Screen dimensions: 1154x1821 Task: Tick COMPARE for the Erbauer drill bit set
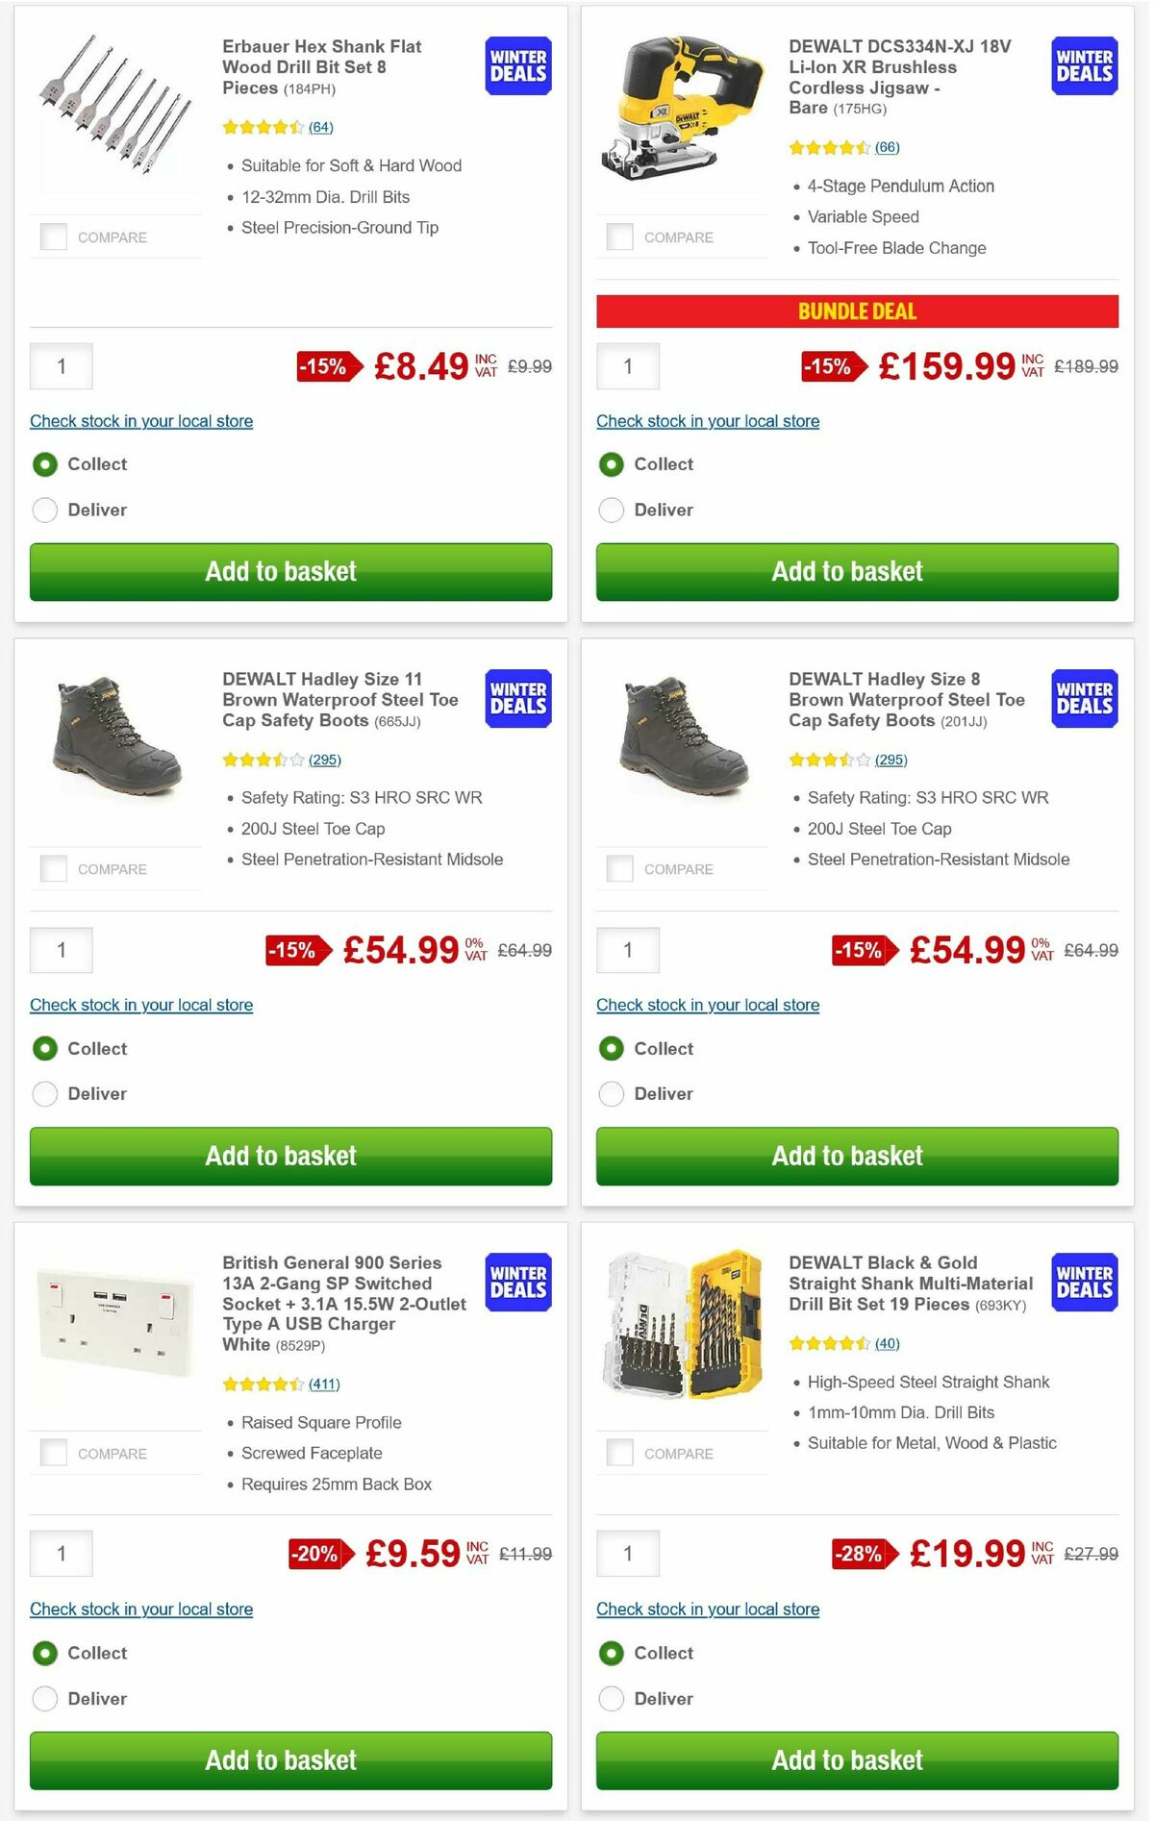click(53, 235)
